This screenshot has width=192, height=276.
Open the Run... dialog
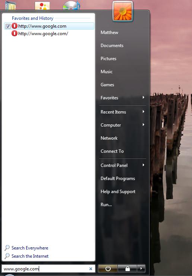(106, 205)
